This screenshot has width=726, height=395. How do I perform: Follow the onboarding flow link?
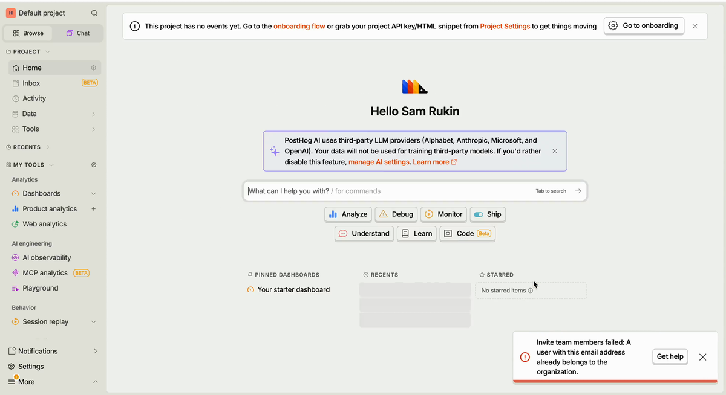[x=299, y=27]
